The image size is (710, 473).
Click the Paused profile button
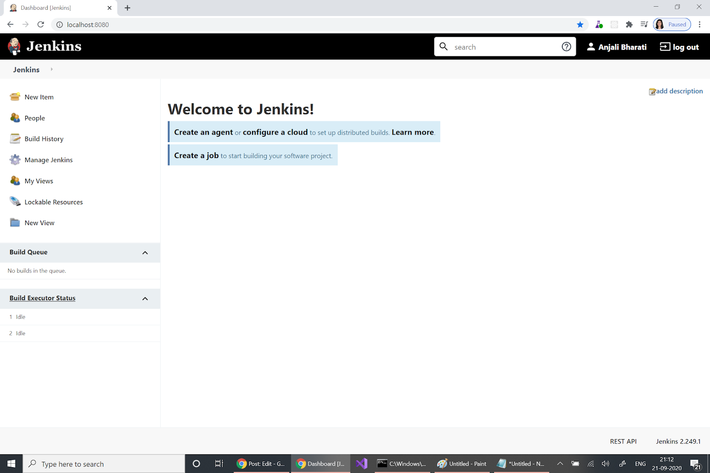point(672,24)
